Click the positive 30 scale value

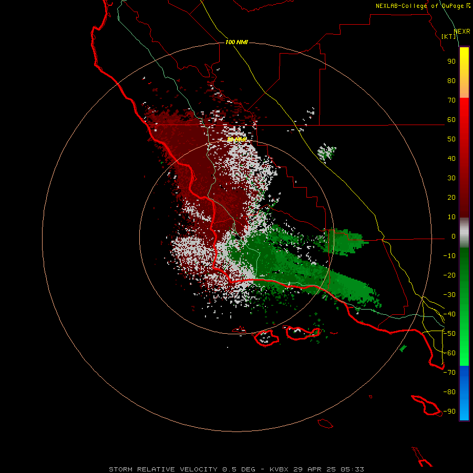pyautogui.click(x=451, y=178)
